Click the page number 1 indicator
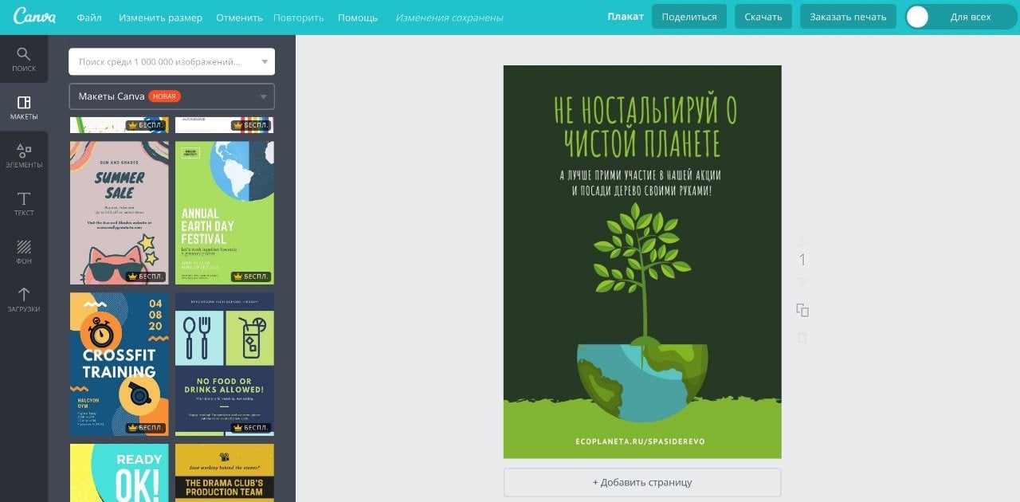 click(802, 261)
